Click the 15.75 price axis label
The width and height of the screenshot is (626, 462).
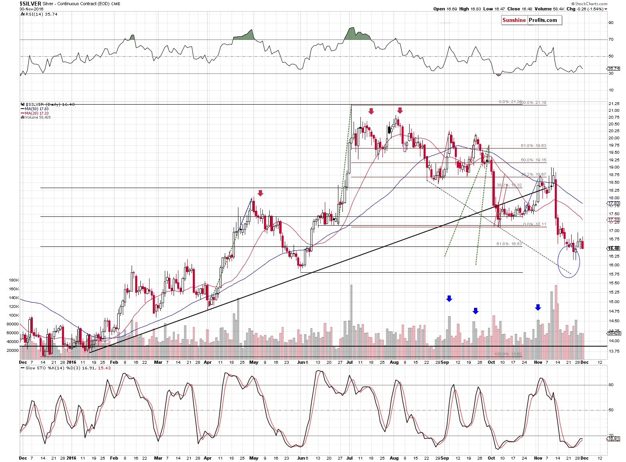[614, 274]
